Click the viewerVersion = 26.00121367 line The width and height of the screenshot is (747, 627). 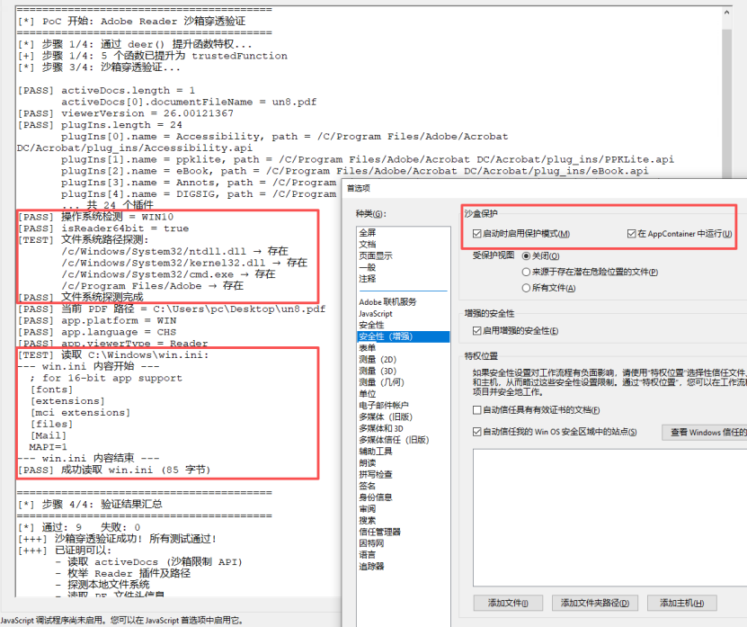126,113
